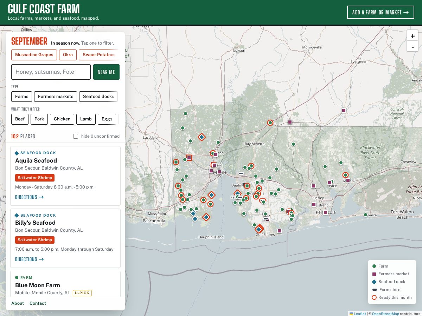Screen dimensions: 422x316
Task: Click the Gulf Coast Farm site title
Action: 44,9
